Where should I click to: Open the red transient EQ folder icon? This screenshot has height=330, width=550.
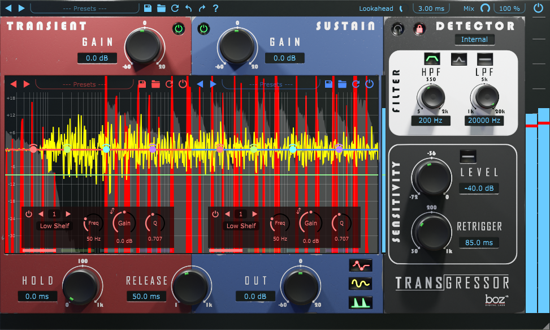pyautogui.click(x=155, y=84)
